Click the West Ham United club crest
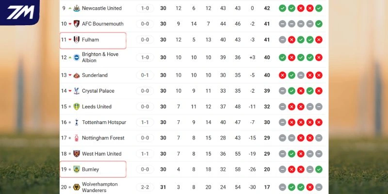The height and width of the screenshot is (194, 388). (76, 154)
